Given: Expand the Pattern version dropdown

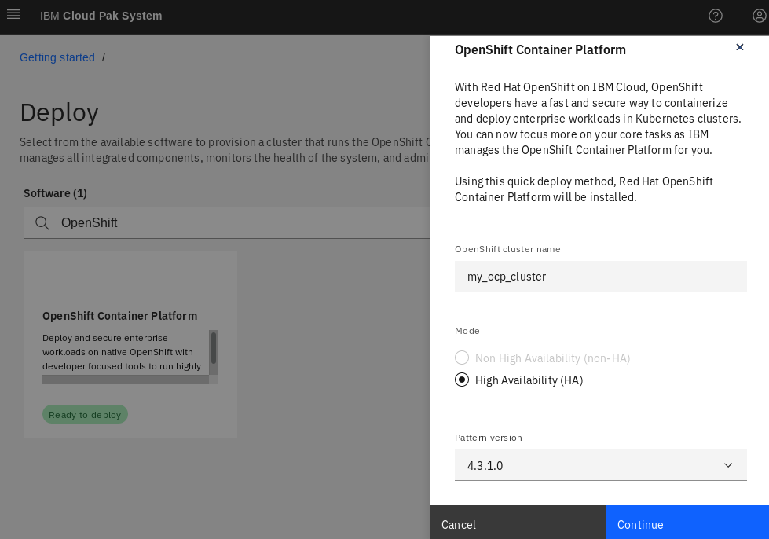Looking at the screenshot, I should coord(600,465).
